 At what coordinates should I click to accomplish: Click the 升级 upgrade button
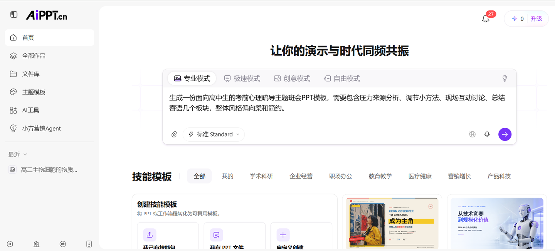pos(536,18)
